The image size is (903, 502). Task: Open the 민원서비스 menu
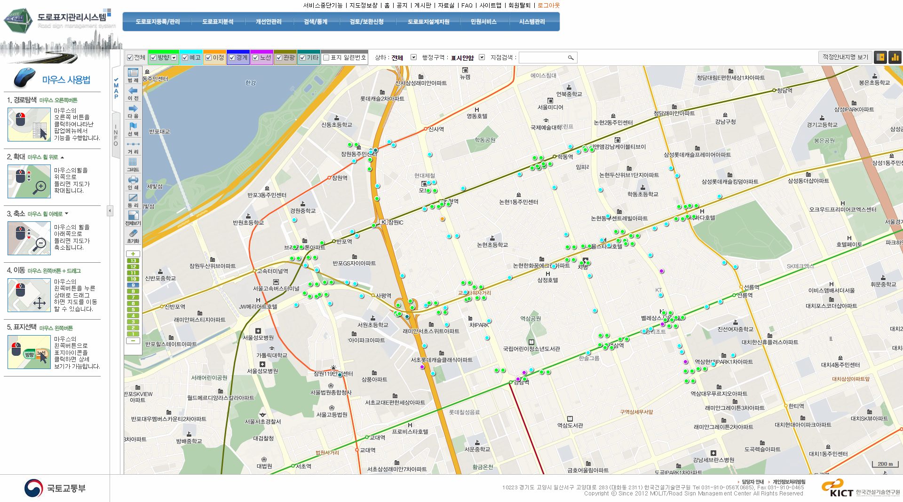[x=483, y=22]
